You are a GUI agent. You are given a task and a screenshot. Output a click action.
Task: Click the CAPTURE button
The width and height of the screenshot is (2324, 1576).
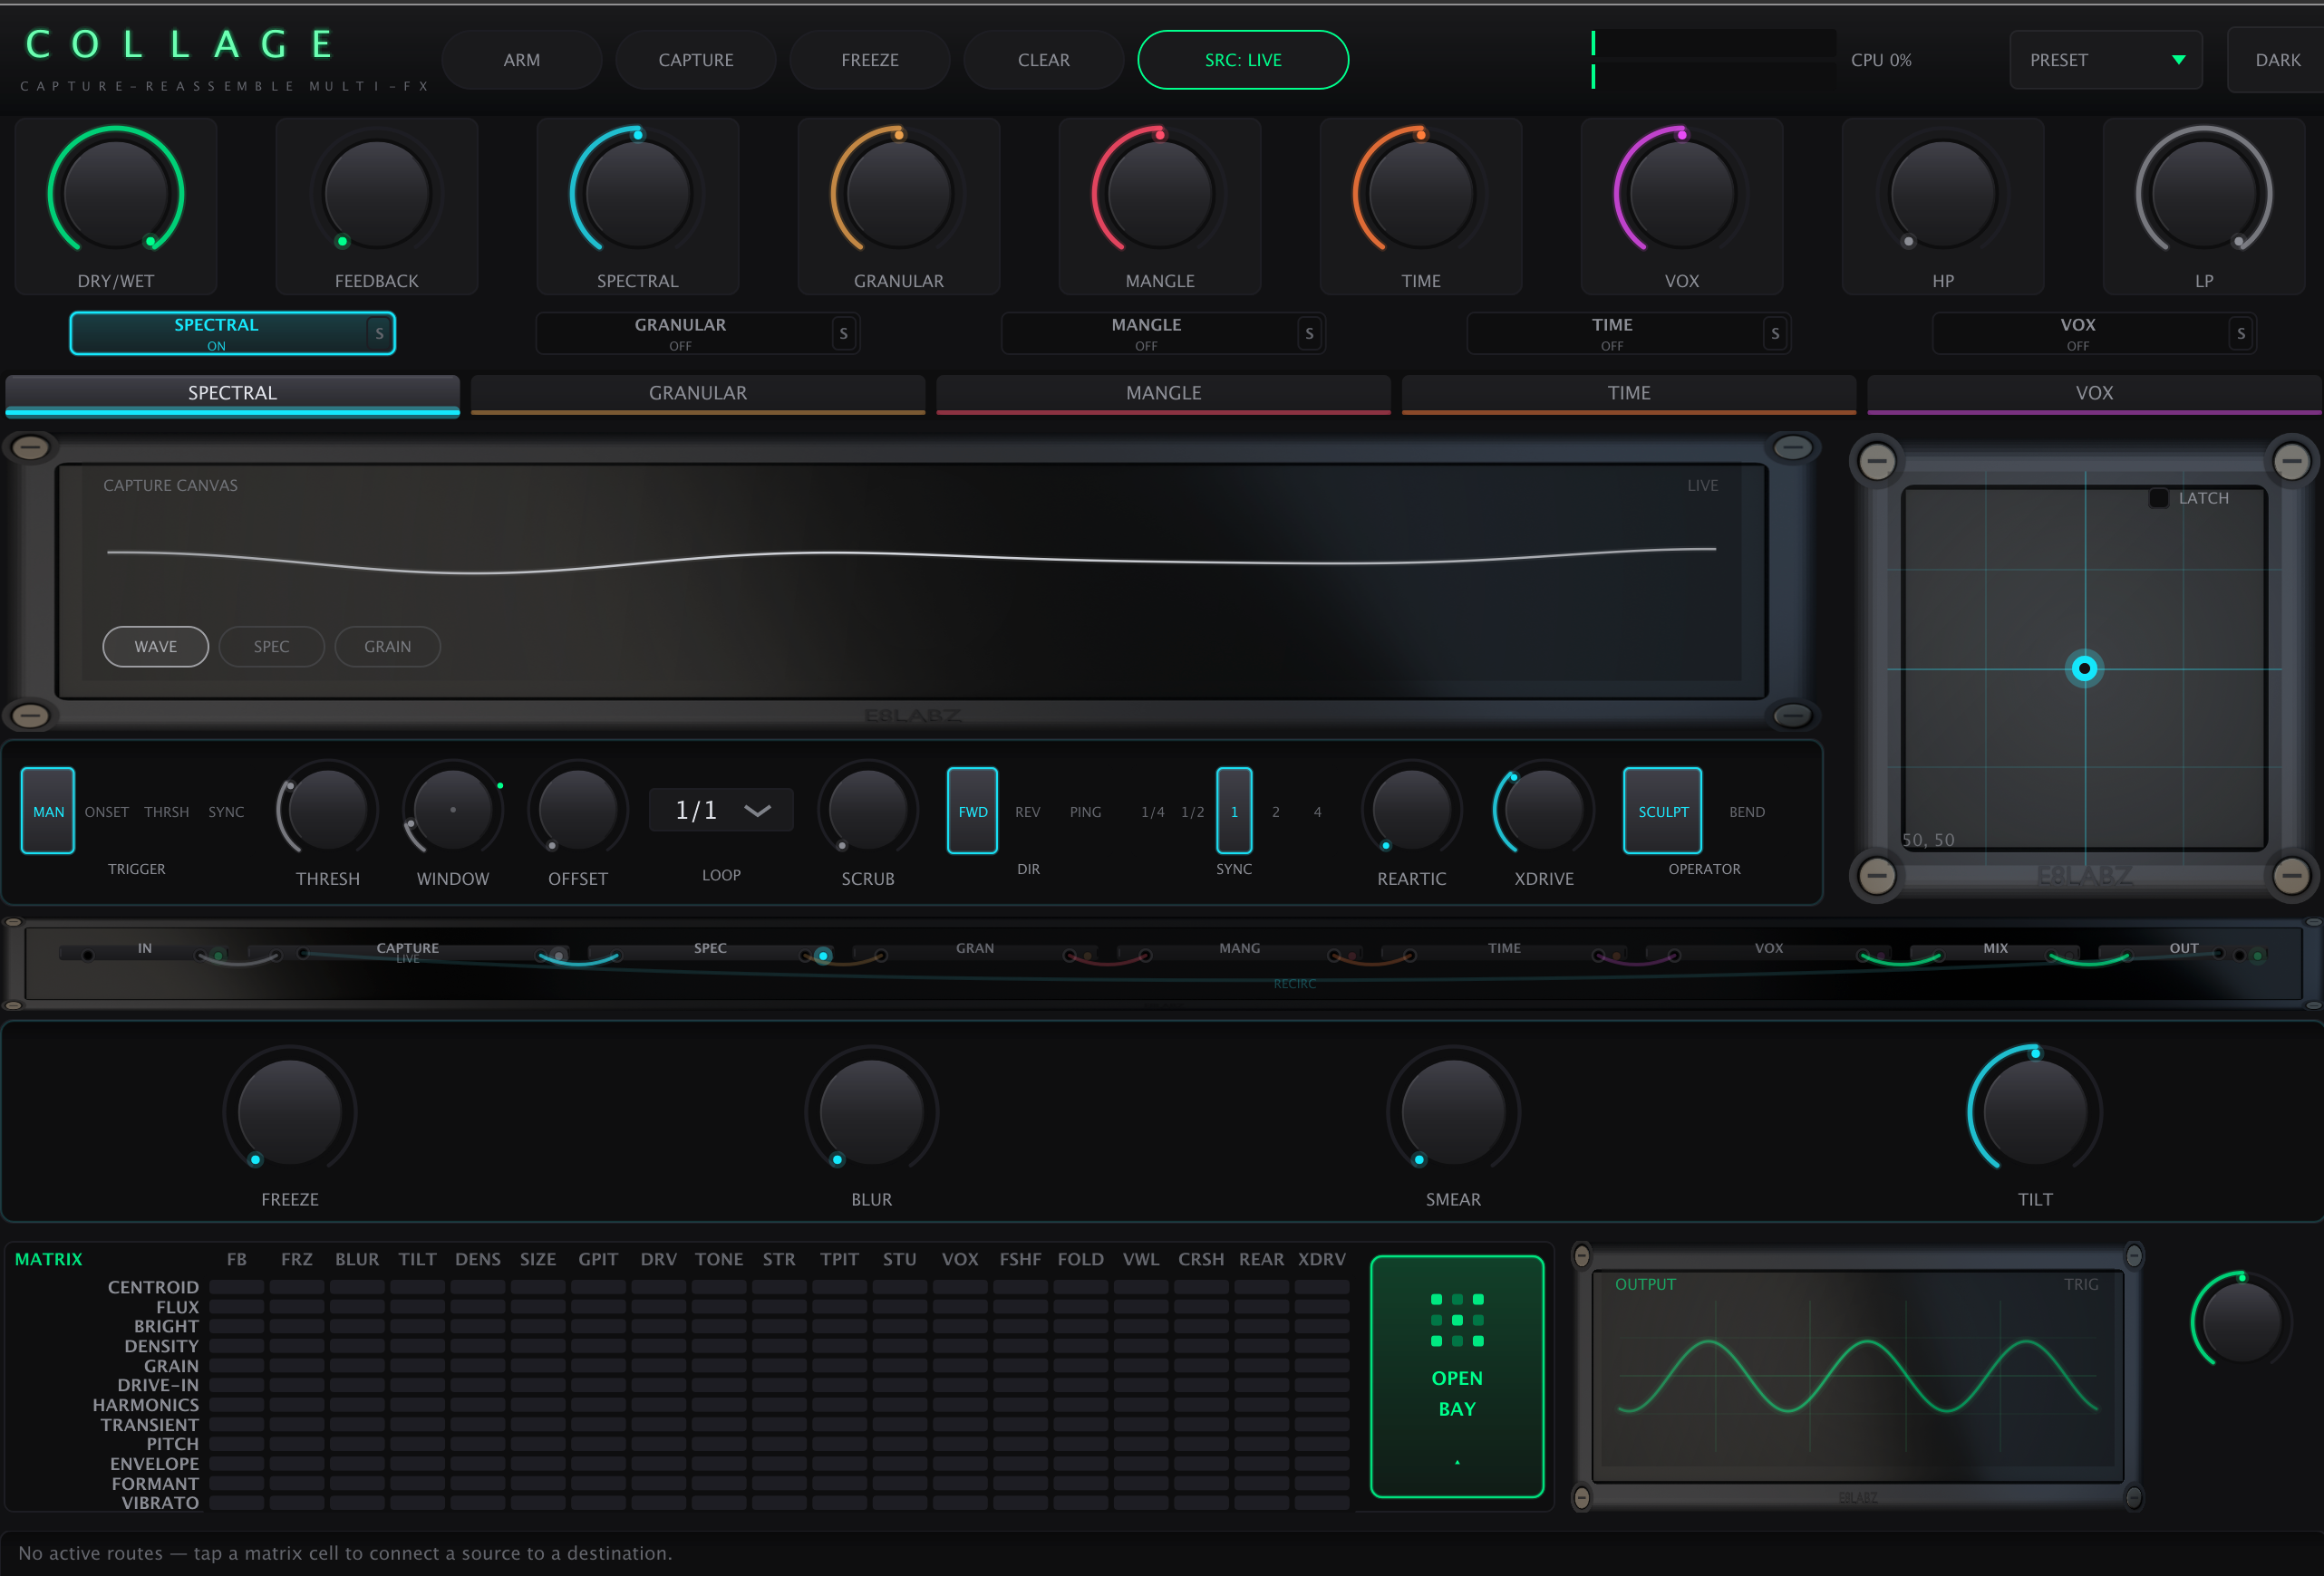695,60
